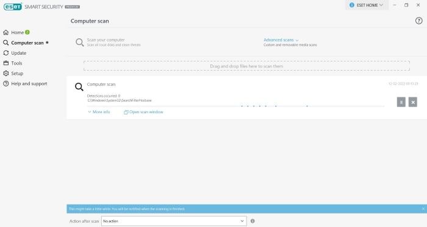Click the scanned file path text

[x=120, y=100]
